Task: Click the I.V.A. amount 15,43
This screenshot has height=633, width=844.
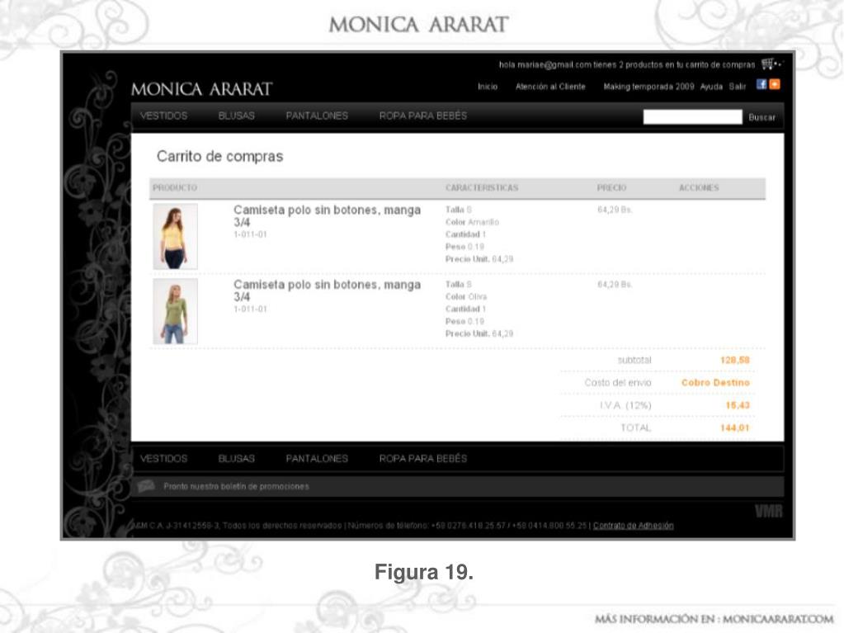Action: point(738,405)
